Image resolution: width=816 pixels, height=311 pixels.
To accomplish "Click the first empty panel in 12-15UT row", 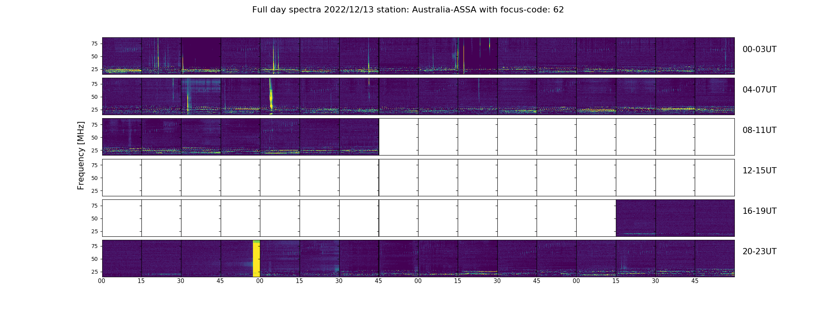I will click(x=122, y=178).
